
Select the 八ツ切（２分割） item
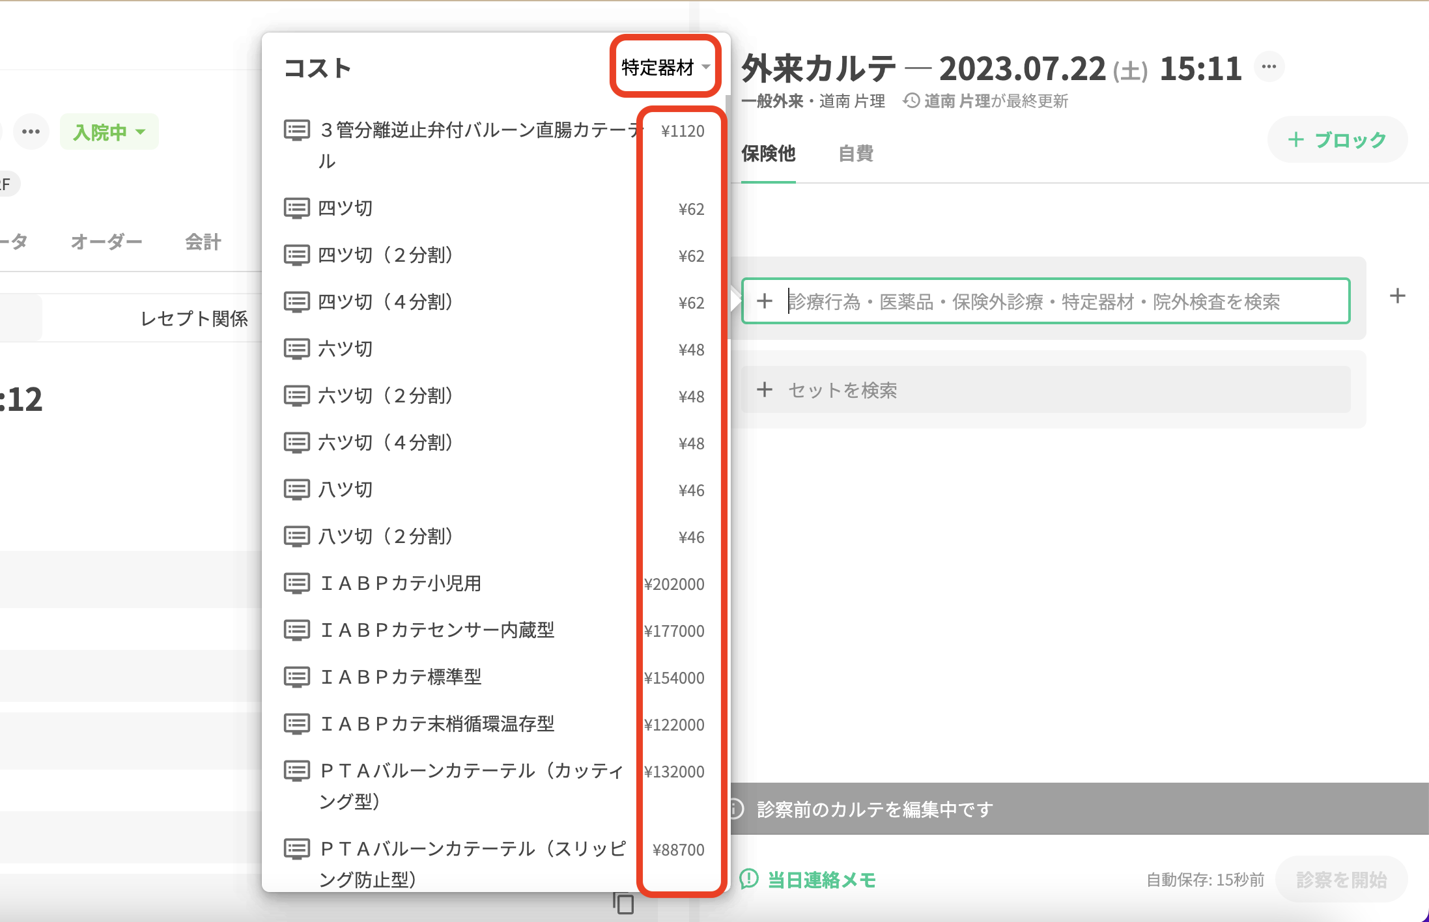click(386, 537)
